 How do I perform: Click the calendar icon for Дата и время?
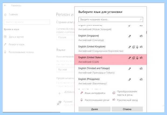point(5,37)
